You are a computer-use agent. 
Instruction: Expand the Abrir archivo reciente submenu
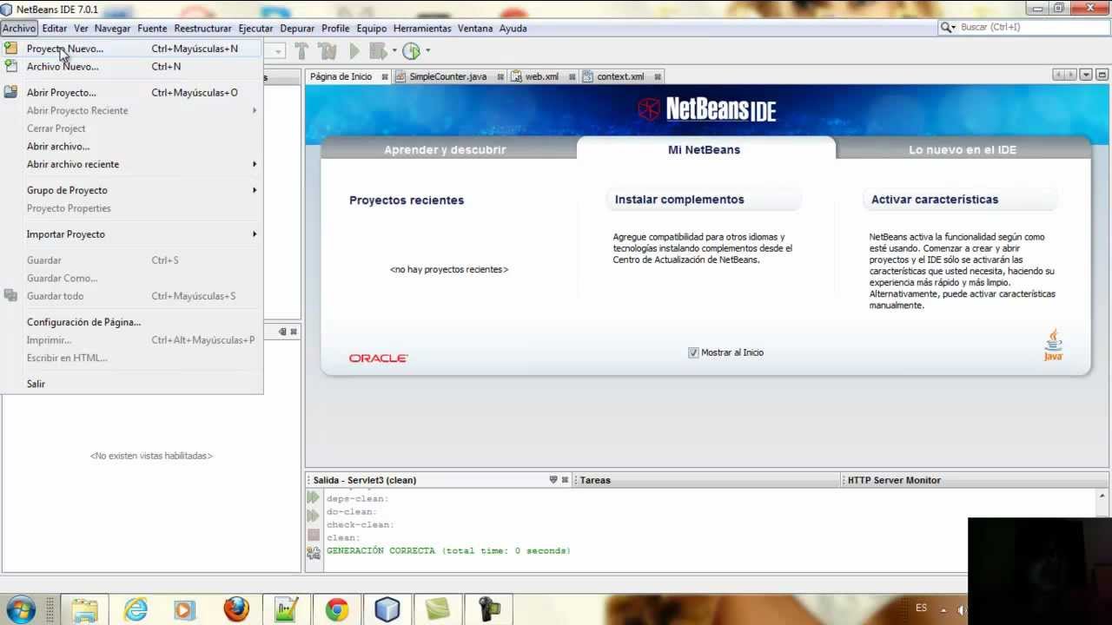pos(255,164)
